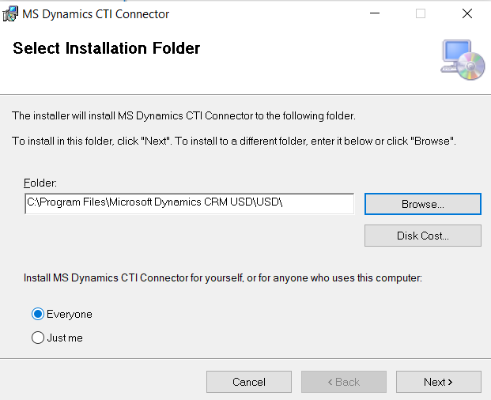
Task: Click the MS Dynamics CTI Connector window title text
Action: (96, 13)
